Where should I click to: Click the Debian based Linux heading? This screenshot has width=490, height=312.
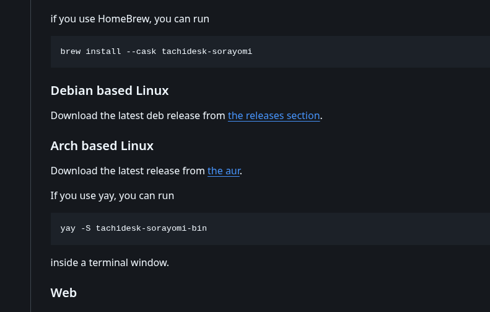point(110,91)
